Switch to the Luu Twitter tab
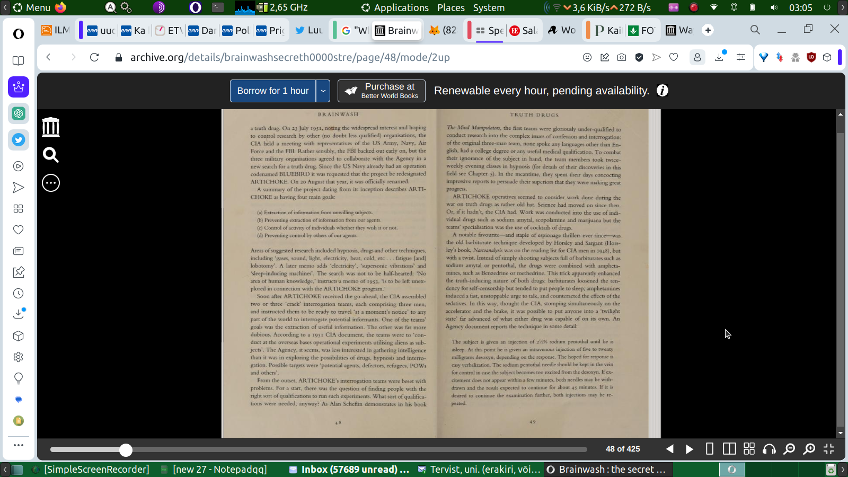The height and width of the screenshot is (477, 848). 308,30
